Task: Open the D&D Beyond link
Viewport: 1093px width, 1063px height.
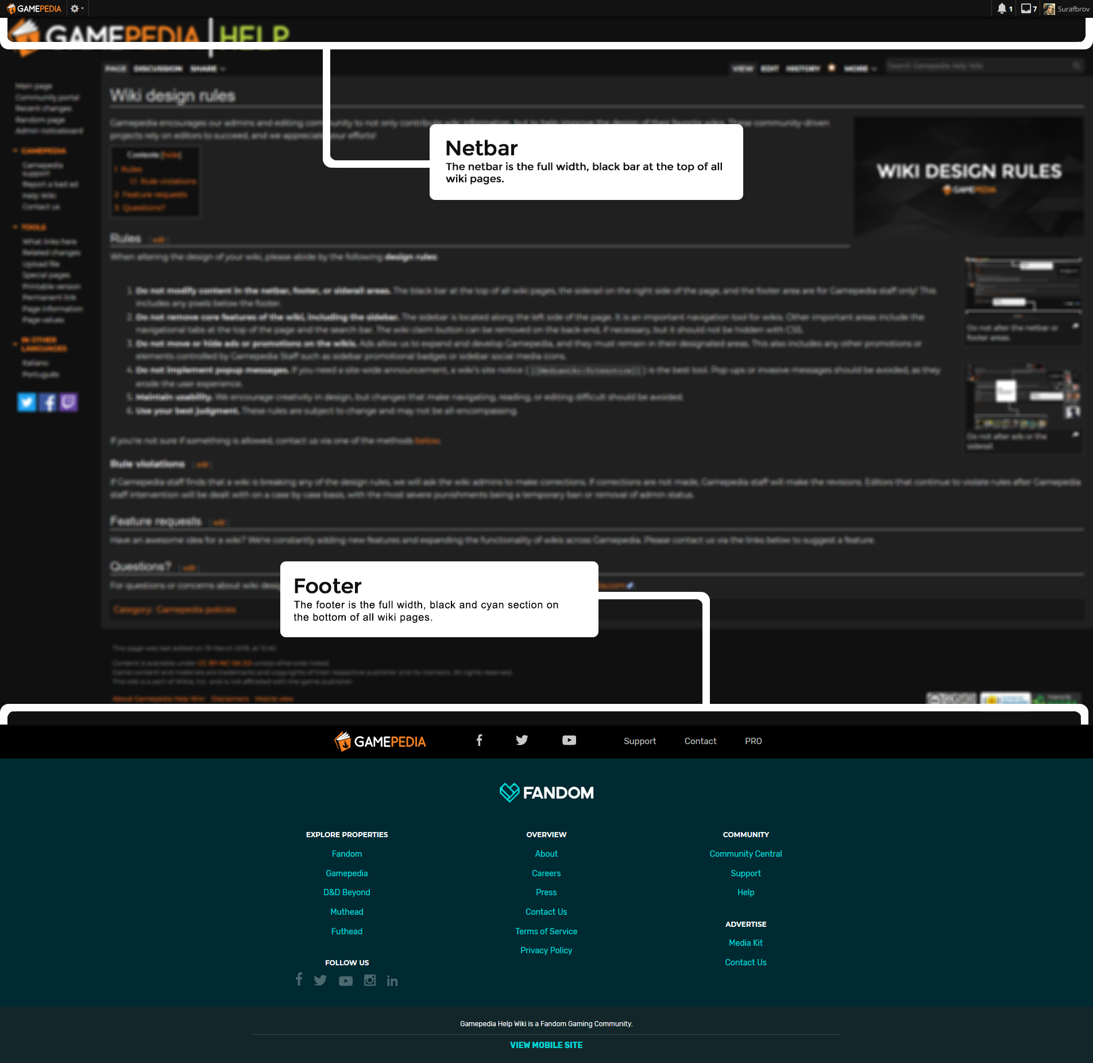Action: click(347, 892)
